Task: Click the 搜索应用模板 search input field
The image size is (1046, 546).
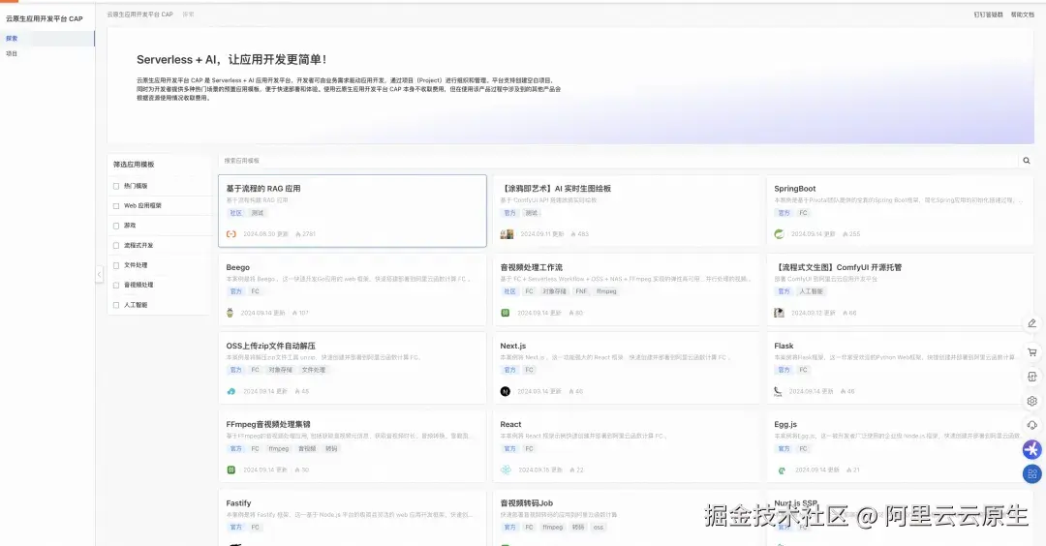Action: tap(619, 161)
